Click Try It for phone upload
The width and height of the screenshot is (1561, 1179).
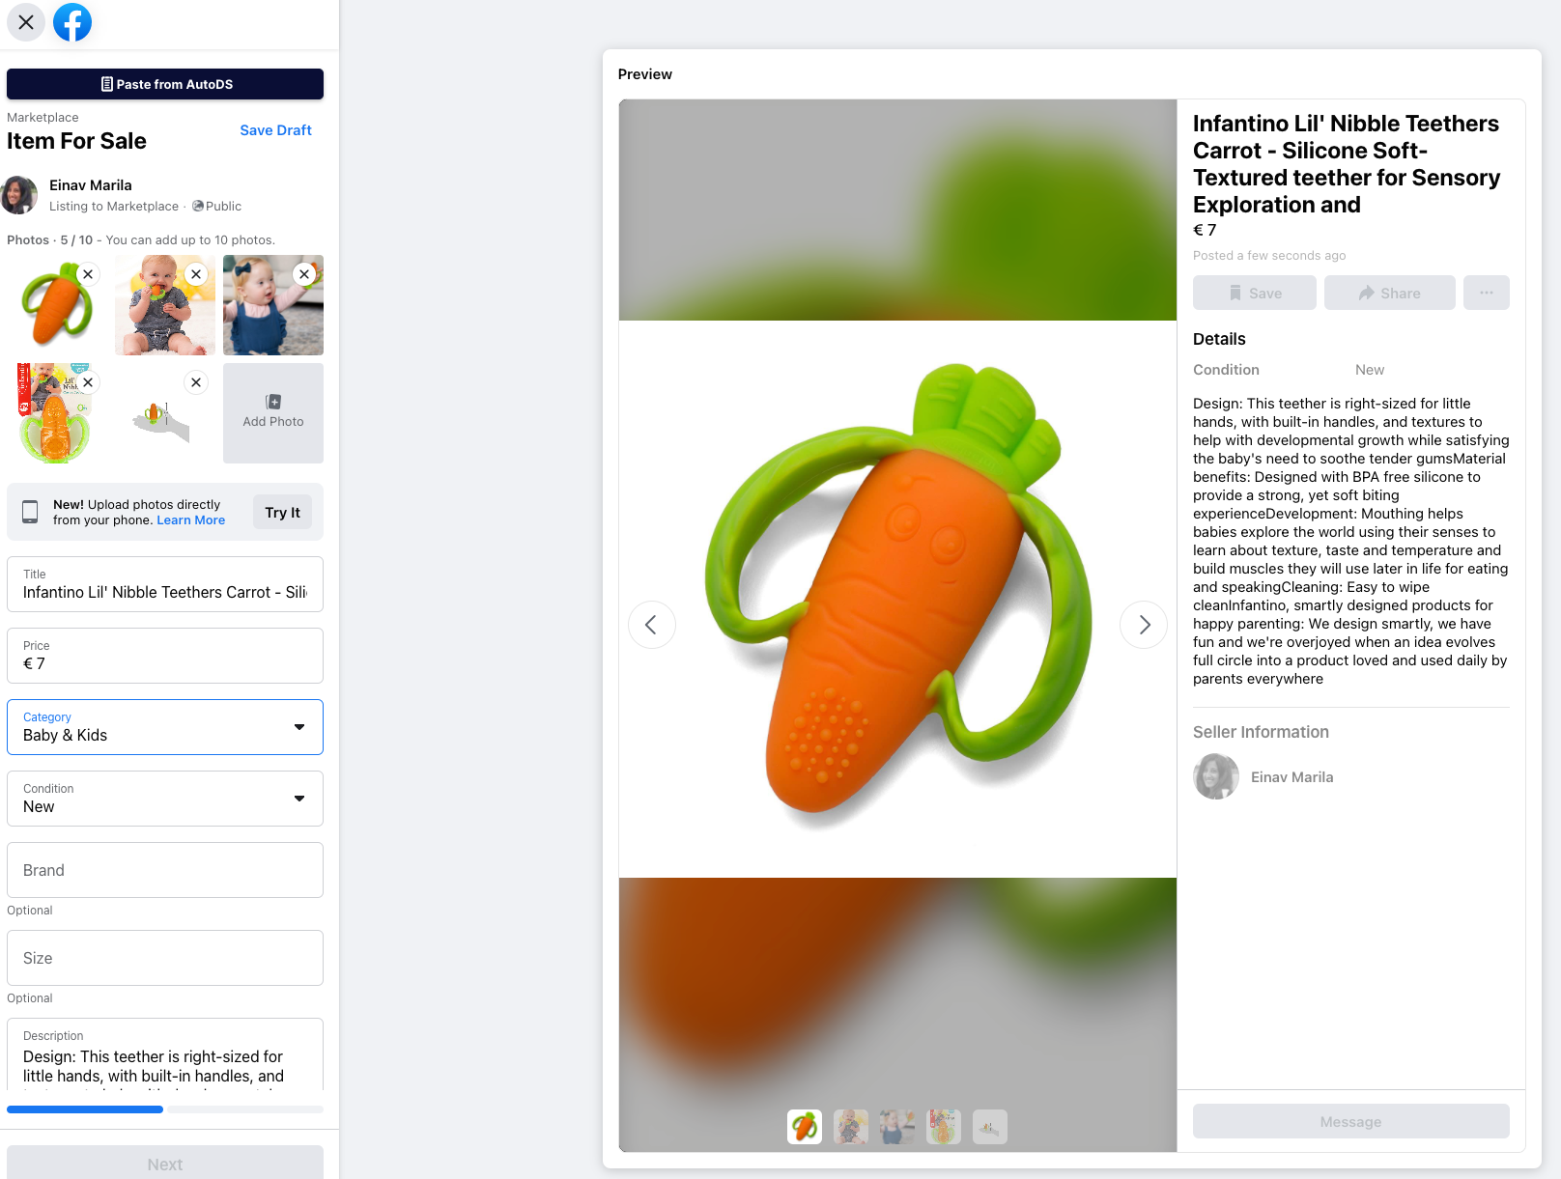[282, 512]
